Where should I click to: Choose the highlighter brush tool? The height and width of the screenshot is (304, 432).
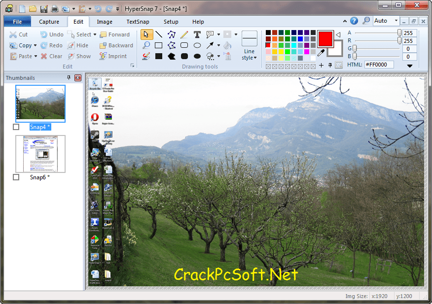[146, 56]
